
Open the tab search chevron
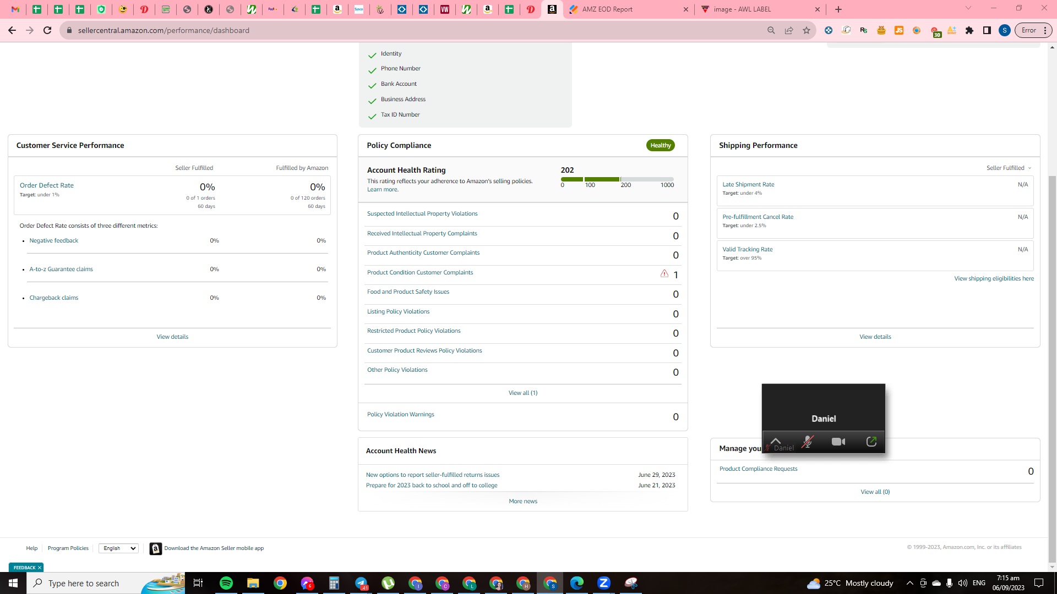tap(968, 8)
